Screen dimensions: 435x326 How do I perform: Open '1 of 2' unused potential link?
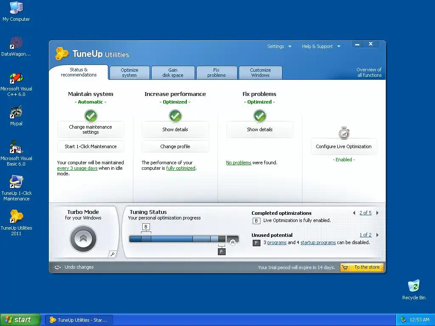pos(365,235)
